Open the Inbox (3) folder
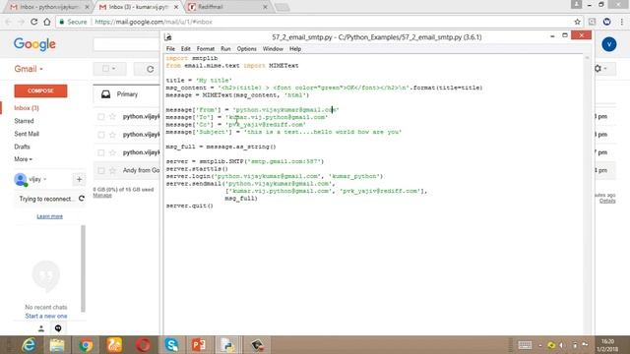Viewport: 630px width, 354px height. coord(27,108)
